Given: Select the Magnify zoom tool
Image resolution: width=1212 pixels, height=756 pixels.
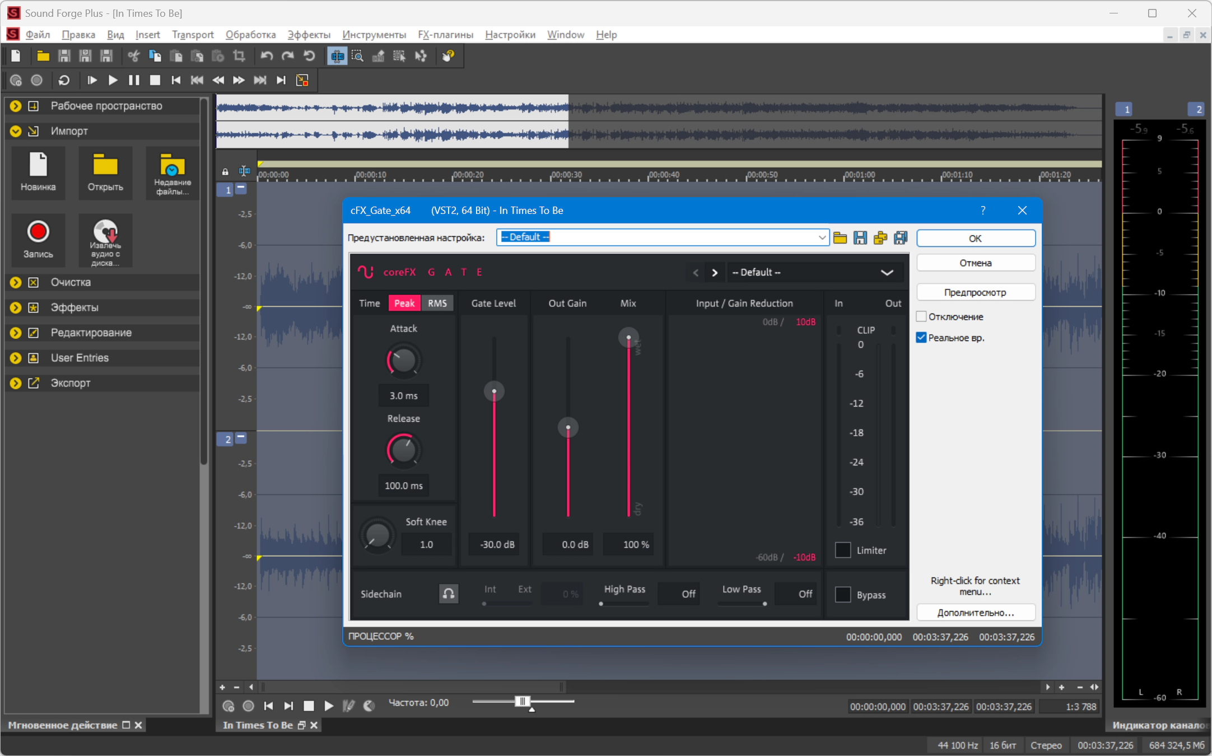Looking at the screenshot, I should click(x=357, y=56).
